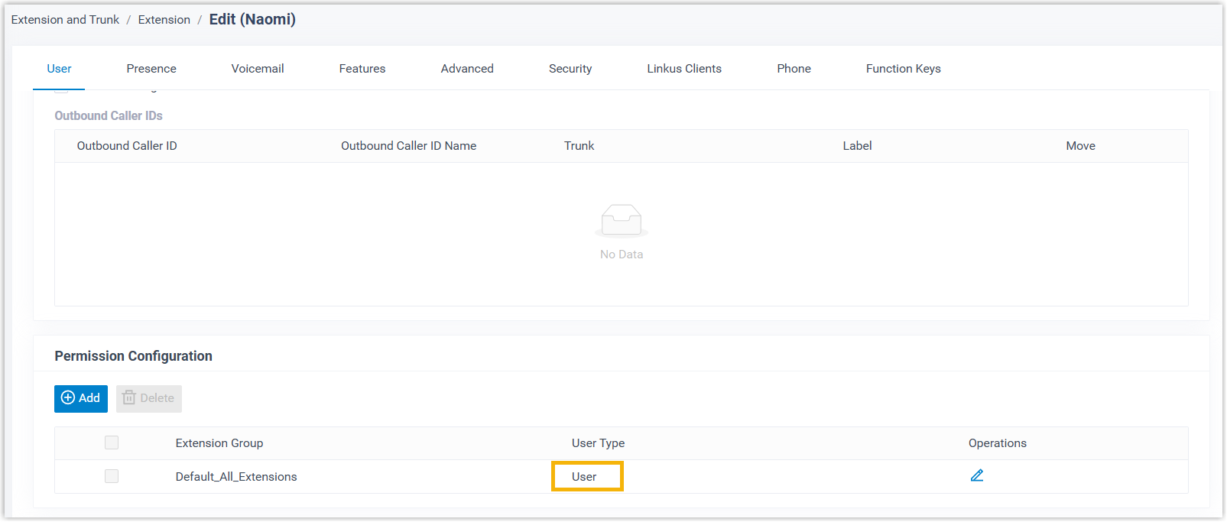Switch to the Phone tab
Screen dimensions: 1227x522
794,69
